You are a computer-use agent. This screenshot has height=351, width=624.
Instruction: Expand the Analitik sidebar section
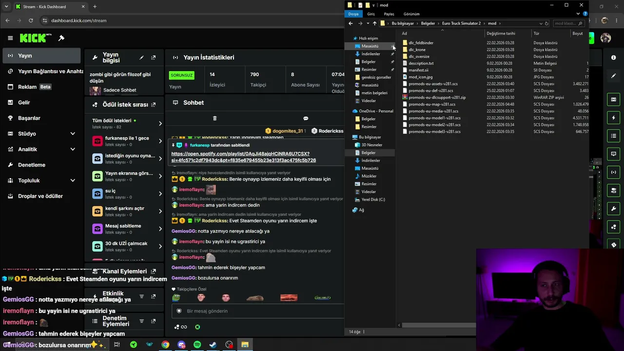pyautogui.click(x=73, y=149)
